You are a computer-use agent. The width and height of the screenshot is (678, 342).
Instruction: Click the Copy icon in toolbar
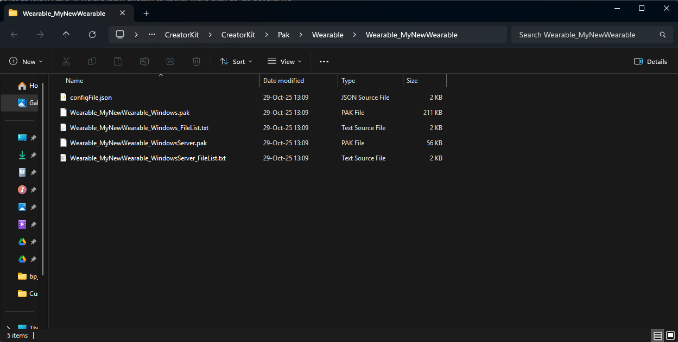tap(92, 62)
